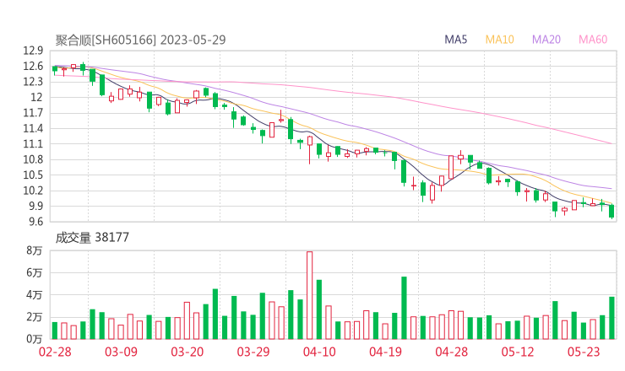This screenshot has height=371, width=625.
Task: Click the last green candlestick on the chart
Action: click(611, 211)
